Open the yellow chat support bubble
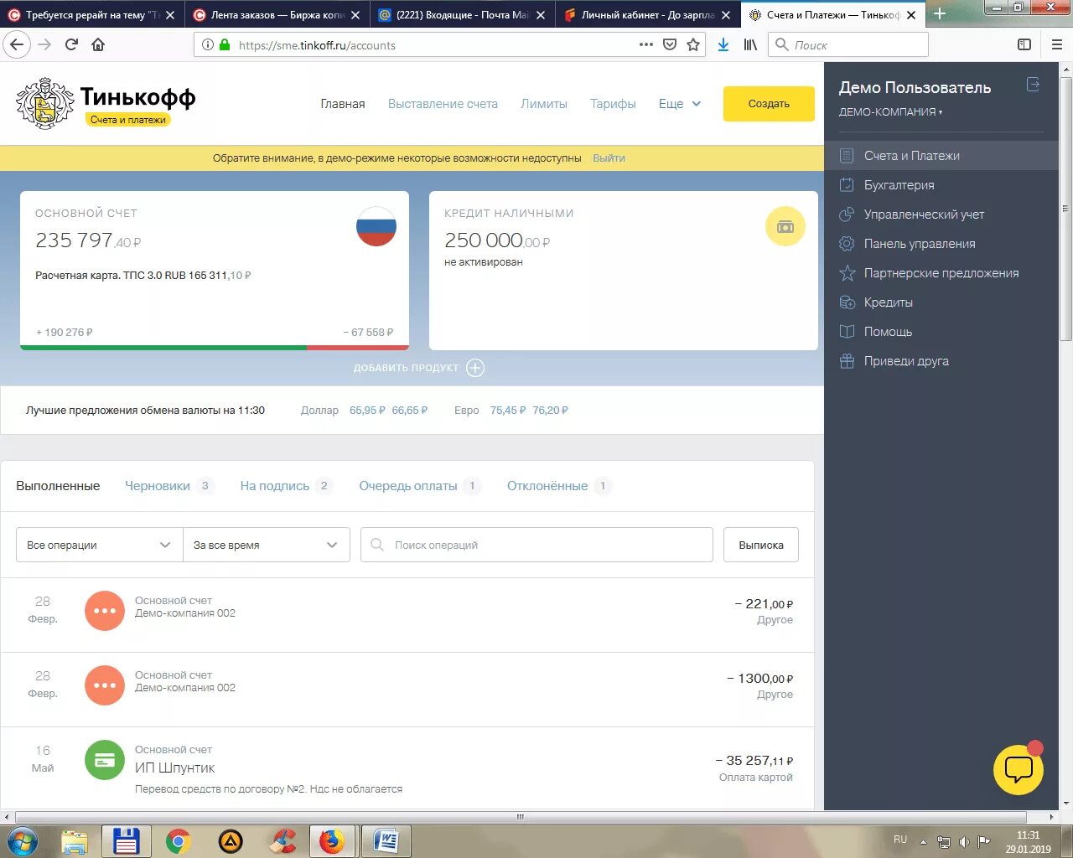 (1019, 769)
